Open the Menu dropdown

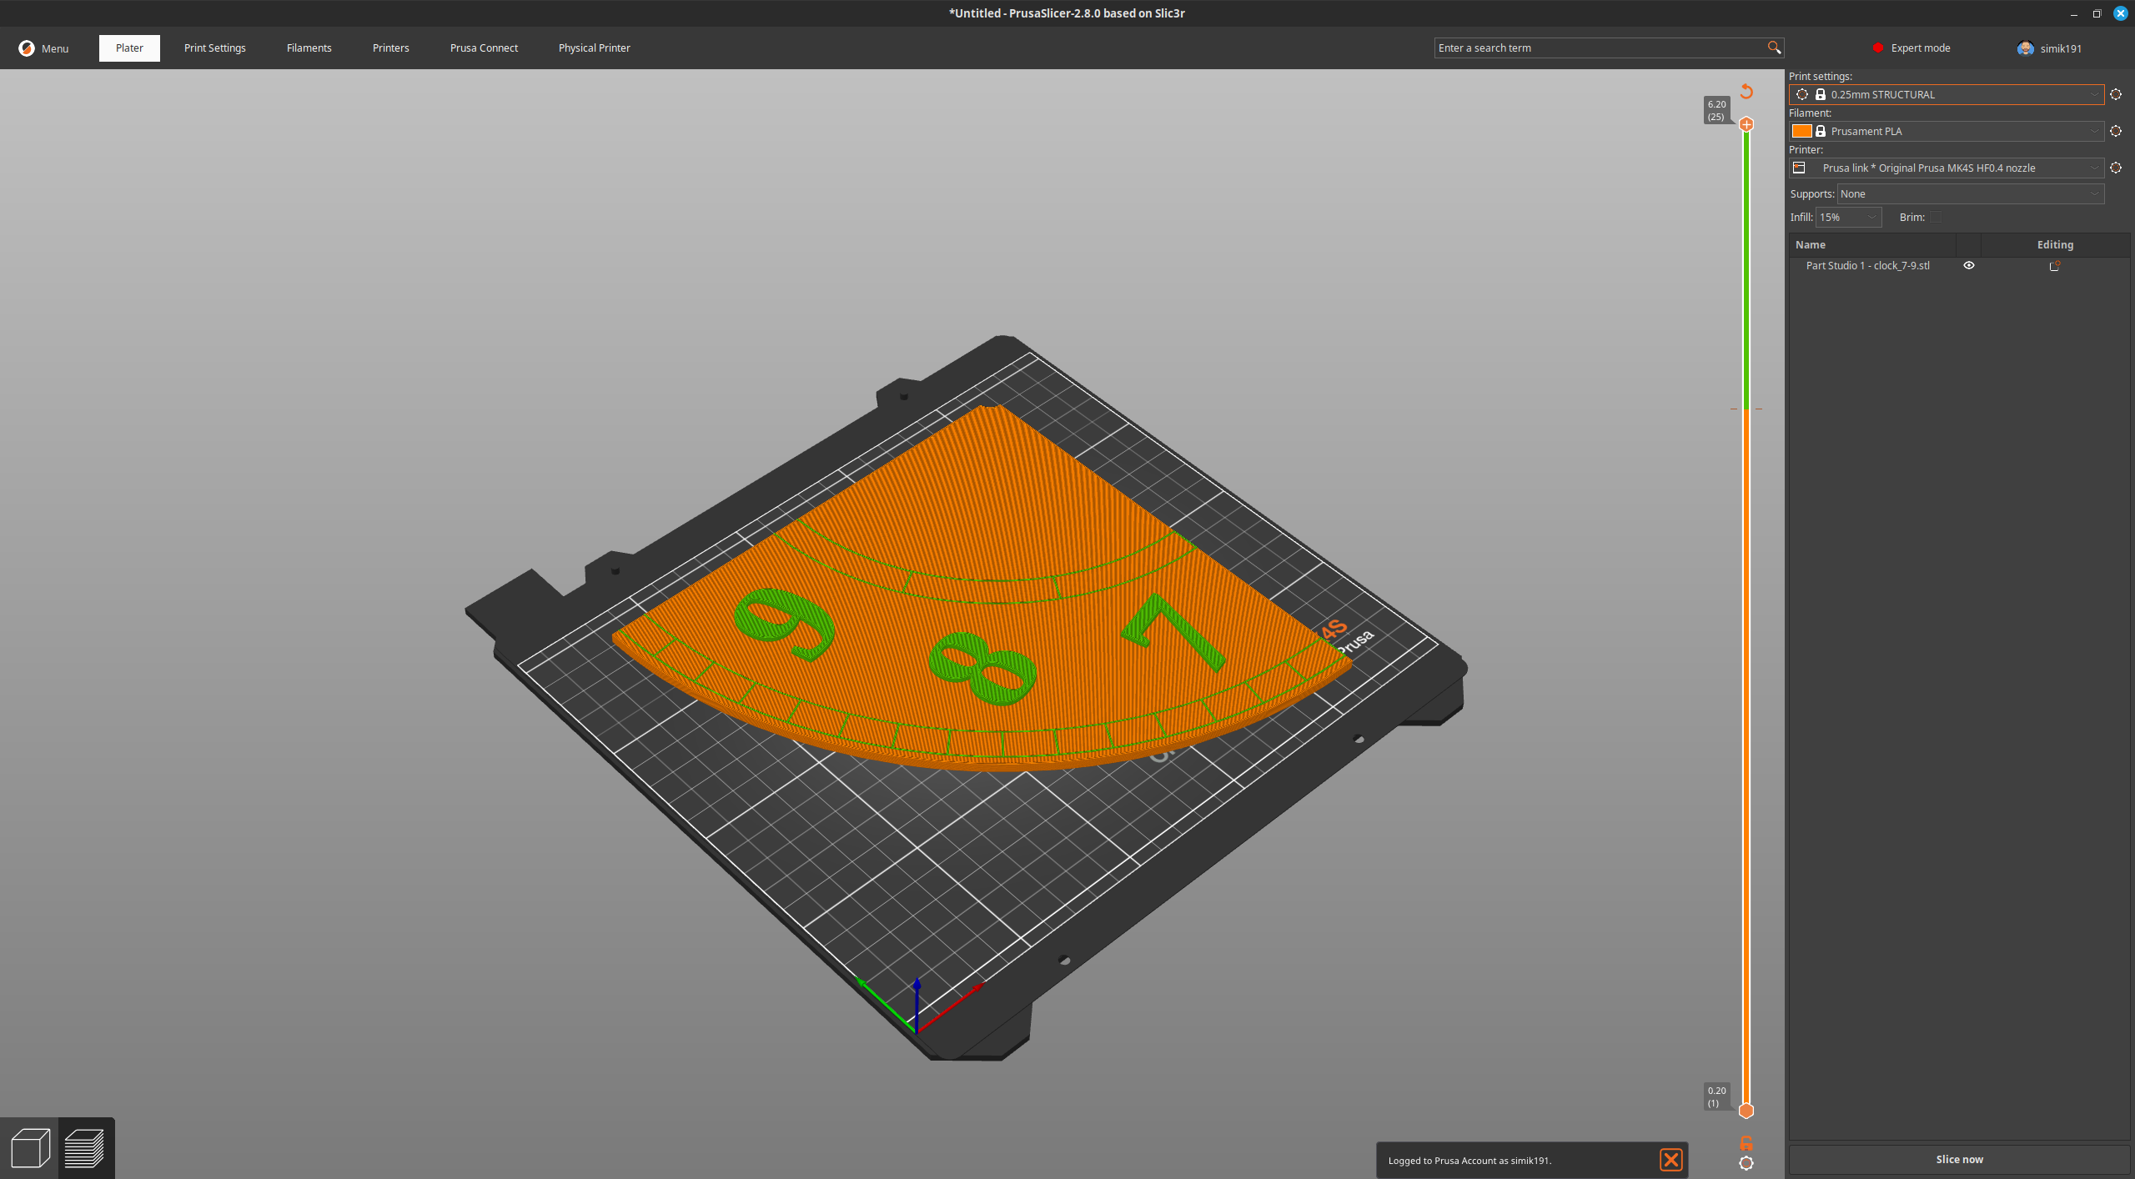click(44, 48)
